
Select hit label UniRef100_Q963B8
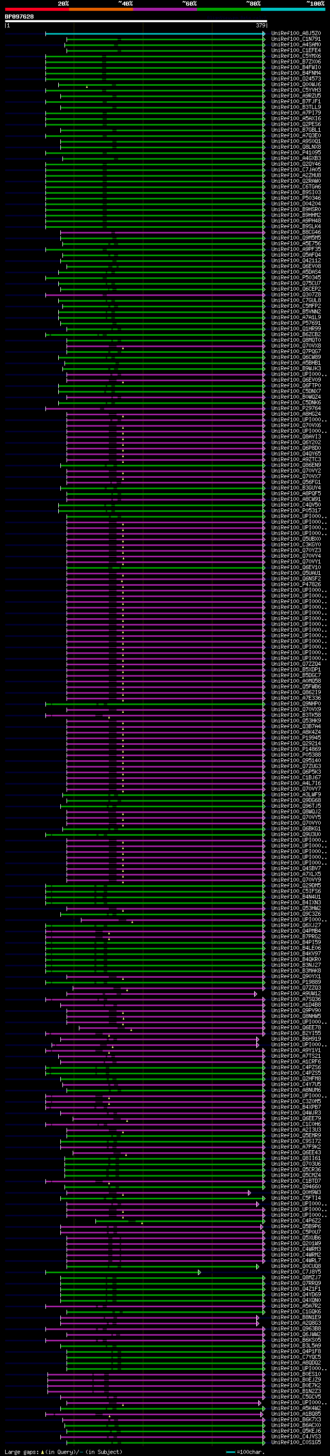(x=295, y=1328)
